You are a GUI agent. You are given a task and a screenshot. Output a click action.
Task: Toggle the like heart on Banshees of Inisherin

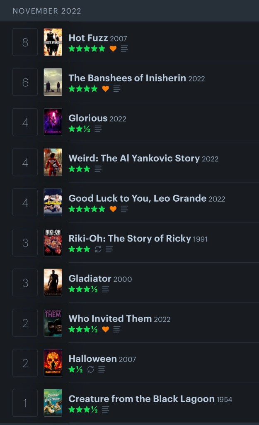[105, 89]
